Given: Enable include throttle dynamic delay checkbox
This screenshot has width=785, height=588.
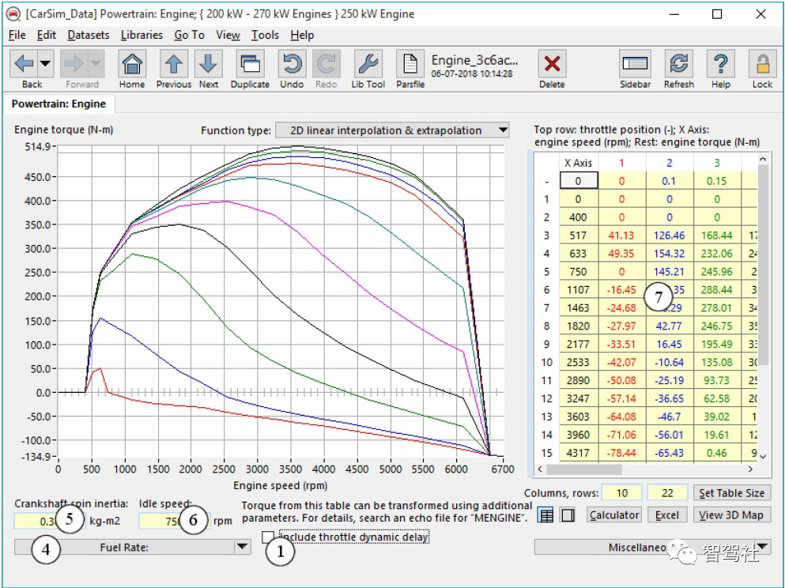Looking at the screenshot, I should pos(268,537).
